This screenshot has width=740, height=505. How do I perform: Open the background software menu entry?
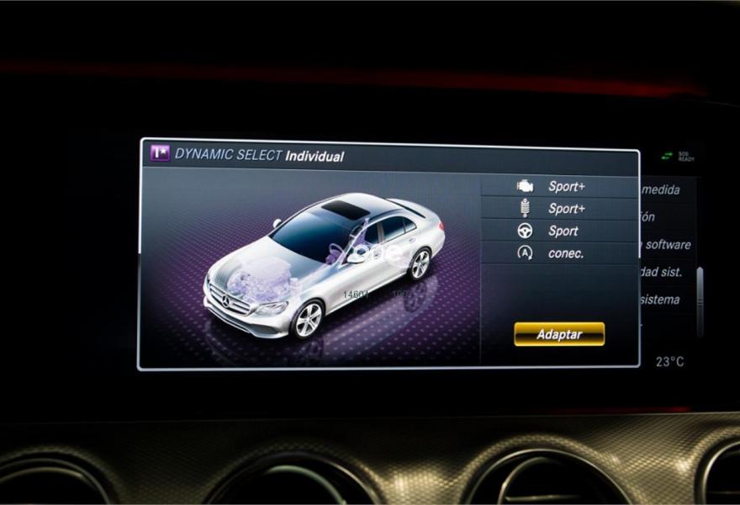(667, 245)
